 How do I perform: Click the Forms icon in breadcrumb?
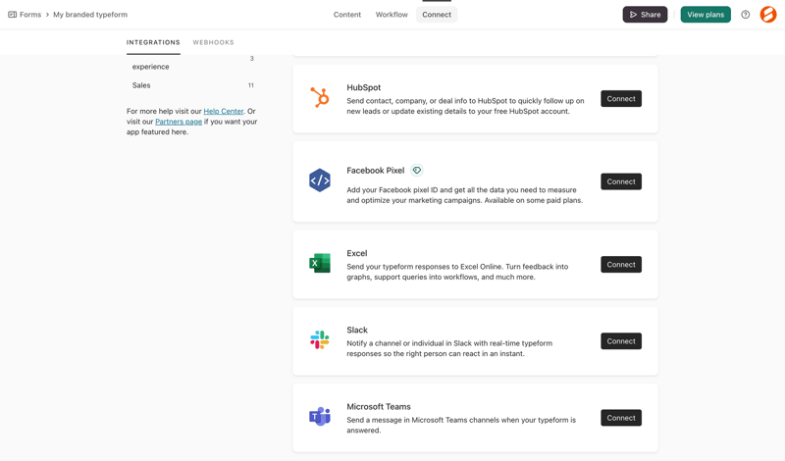(x=12, y=15)
